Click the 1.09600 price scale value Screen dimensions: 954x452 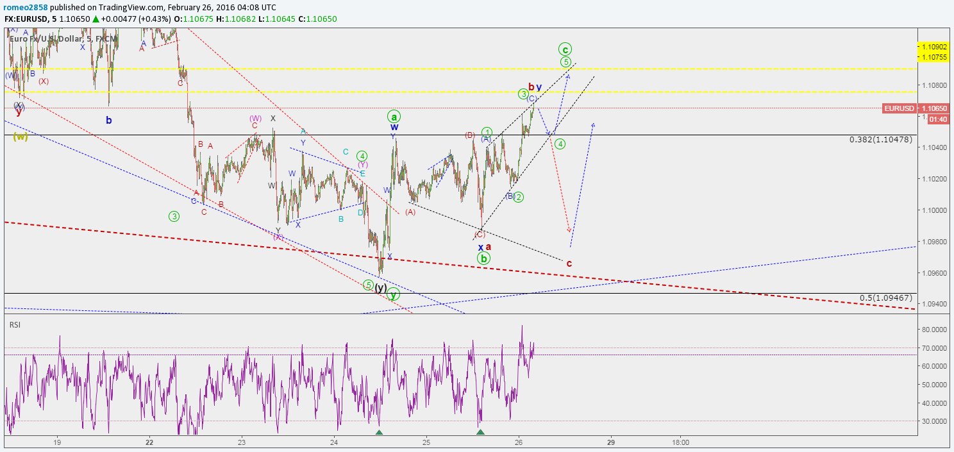[935, 273]
